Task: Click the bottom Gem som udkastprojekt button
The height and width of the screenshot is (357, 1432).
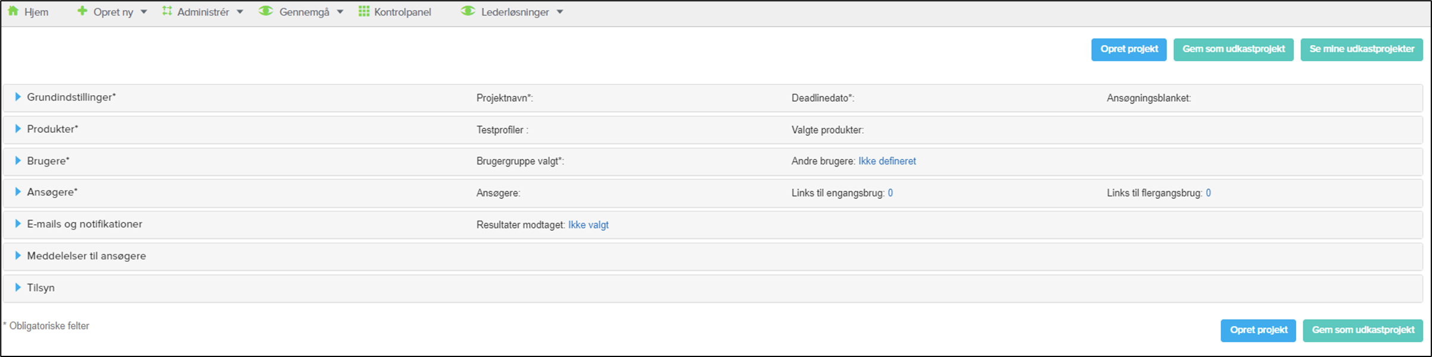Action: 1363,330
